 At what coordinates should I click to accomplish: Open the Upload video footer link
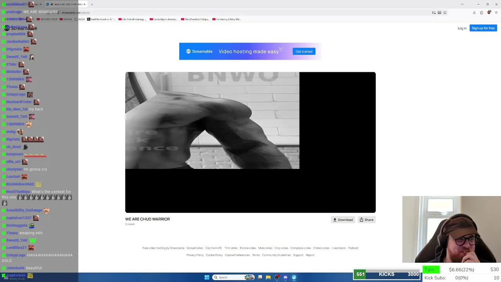[x=195, y=248]
